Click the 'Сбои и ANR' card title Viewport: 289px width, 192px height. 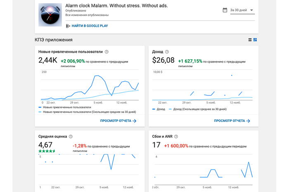pyautogui.click(x=162, y=136)
